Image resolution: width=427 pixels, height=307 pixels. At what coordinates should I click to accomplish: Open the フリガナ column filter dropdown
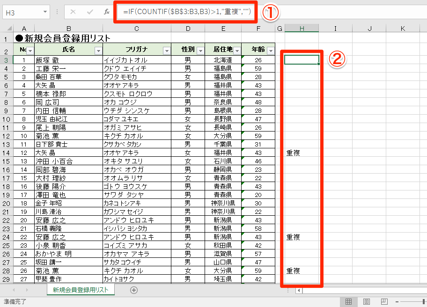click(x=167, y=51)
